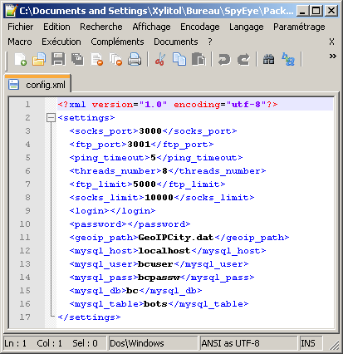Place cursor inside empty login tag
This screenshot has height=354, width=343.
pos(110,211)
